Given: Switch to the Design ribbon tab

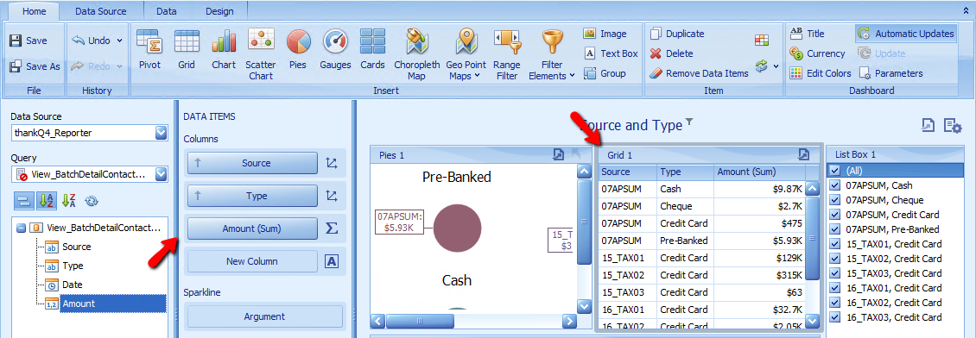Looking at the screenshot, I should click(x=219, y=11).
